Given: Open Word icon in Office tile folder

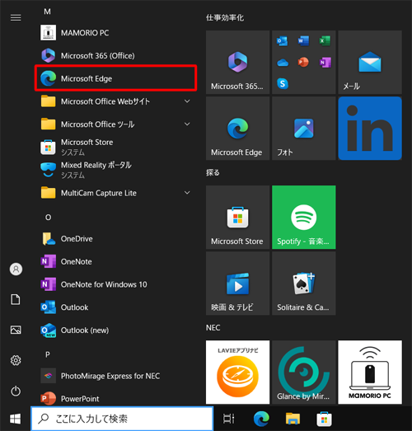Looking at the screenshot, I should coord(303,41).
